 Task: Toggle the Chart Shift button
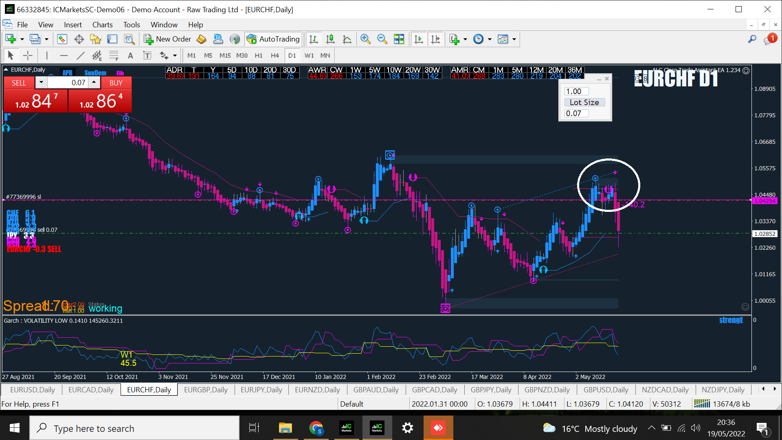click(x=435, y=39)
